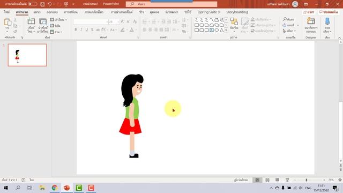Select the oval shape in shapes gallery
The image size is (343, 193).
click(x=217, y=30)
